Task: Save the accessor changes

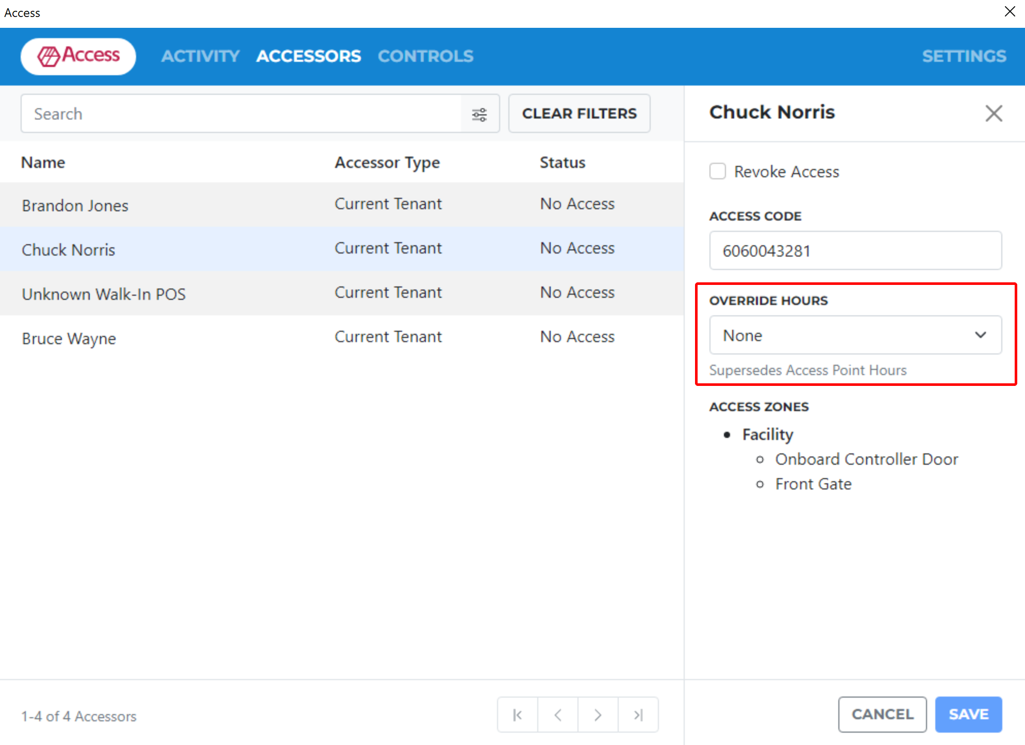Action: [x=968, y=714]
